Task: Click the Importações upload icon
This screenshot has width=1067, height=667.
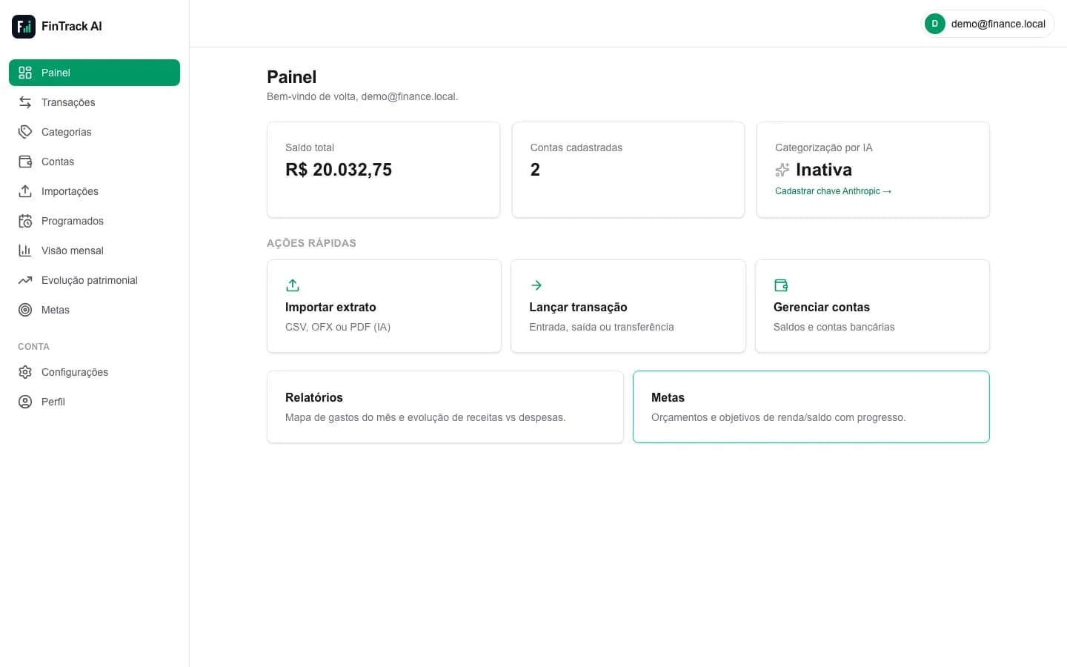Action: [25, 191]
